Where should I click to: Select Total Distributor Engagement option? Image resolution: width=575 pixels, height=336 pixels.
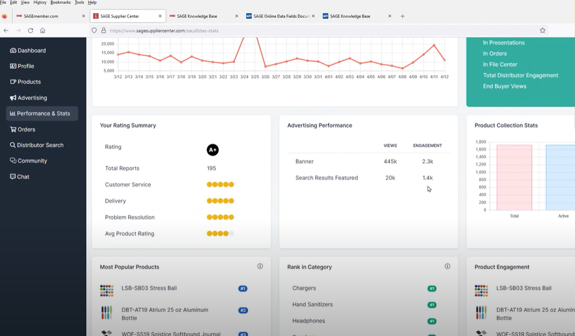(x=520, y=75)
